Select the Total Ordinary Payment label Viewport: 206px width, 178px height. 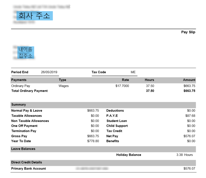pyautogui.click(x=29, y=91)
